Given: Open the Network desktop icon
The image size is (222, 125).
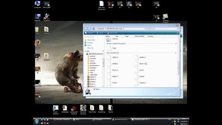Looking at the screenshot, I should coord(37,17).
